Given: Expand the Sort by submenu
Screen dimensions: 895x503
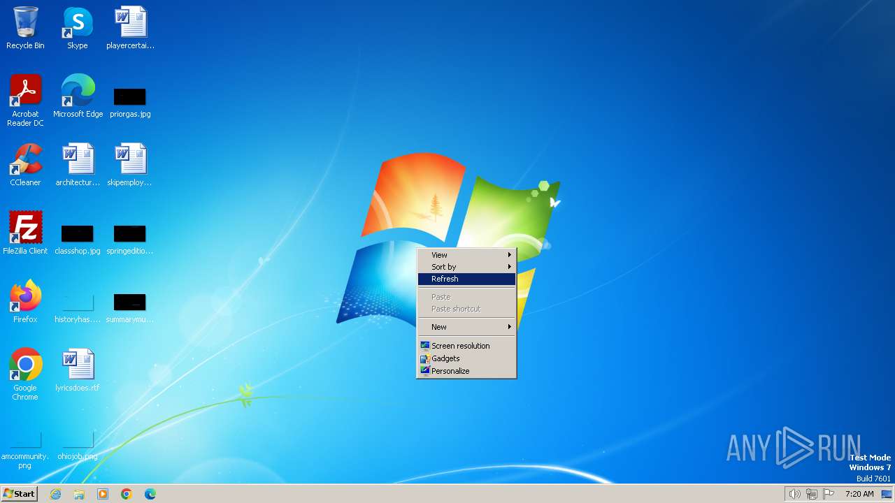Looking at the screenshot, I should click(466, 267).
